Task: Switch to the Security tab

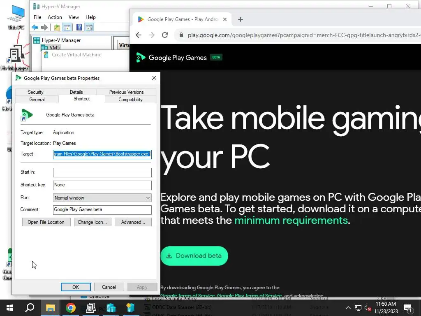Action: tap(36, 92)
